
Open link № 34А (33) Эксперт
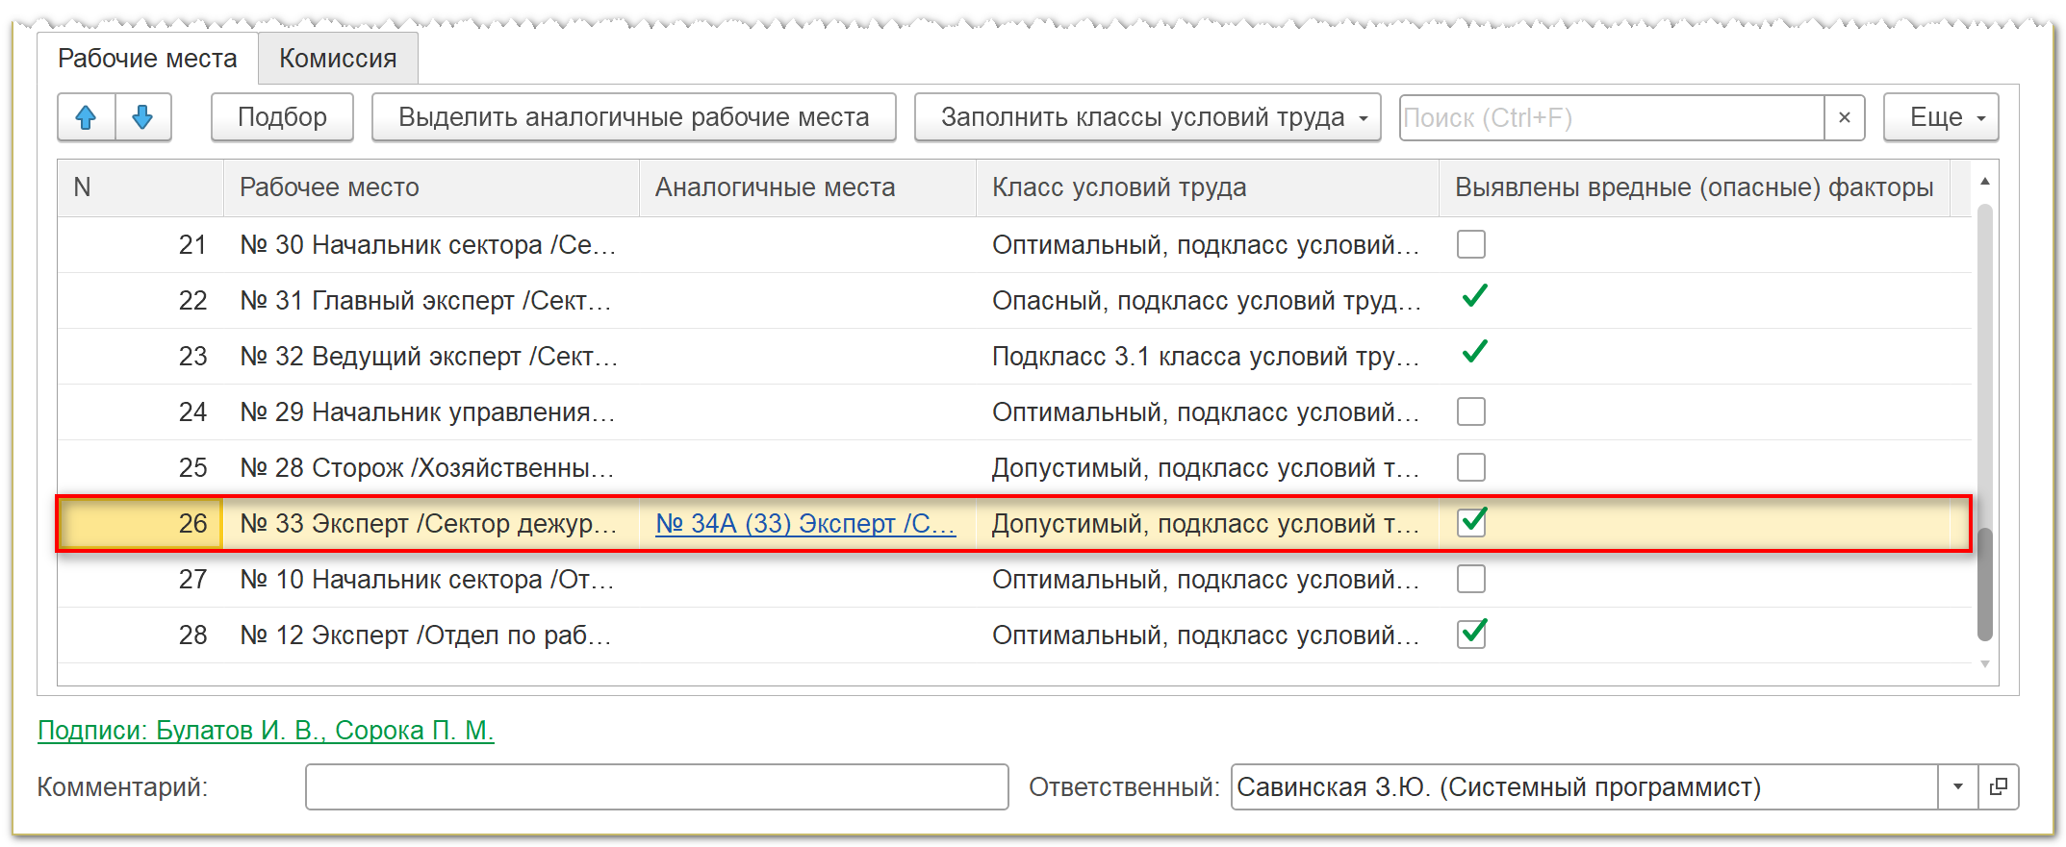(x=804, y=523)
